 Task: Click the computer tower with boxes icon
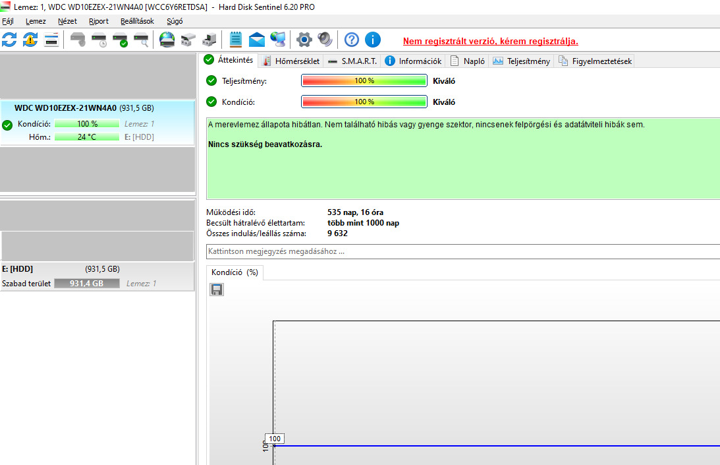click(209, 40)
